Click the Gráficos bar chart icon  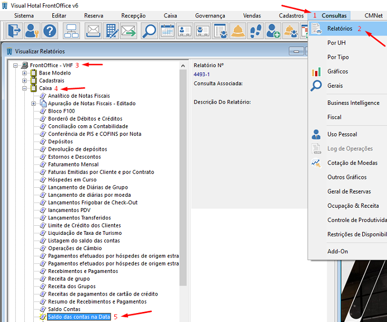(316, 71)
